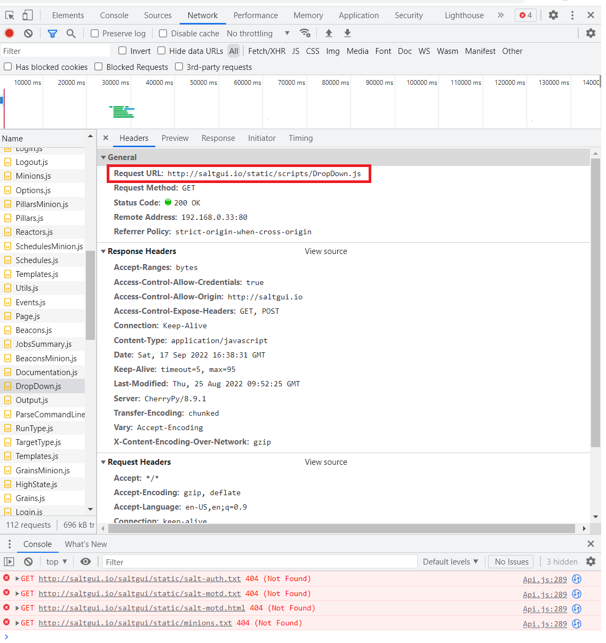Viewport: 606px width, 643px height.
Task: Activate the inspect element picker icon
Action: (x=10, y=15)
